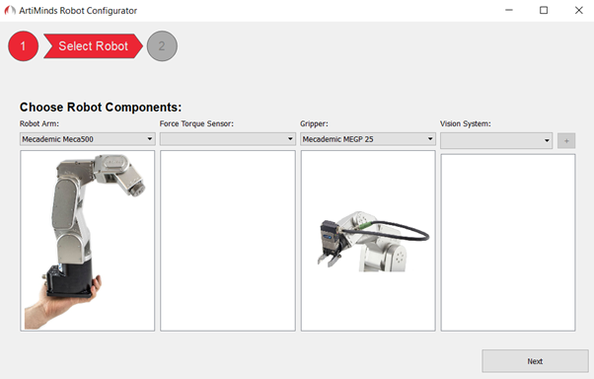Maximize the Robot Configurator window
The height and width of the screenshot is (379, 594).
(x=544, y=10)
